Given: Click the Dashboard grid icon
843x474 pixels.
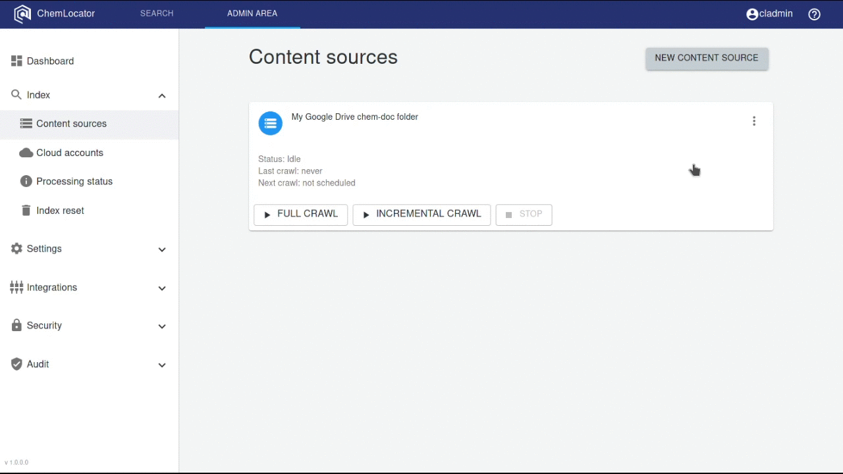Looking at the screenshot, I should [x=16, y=61].
